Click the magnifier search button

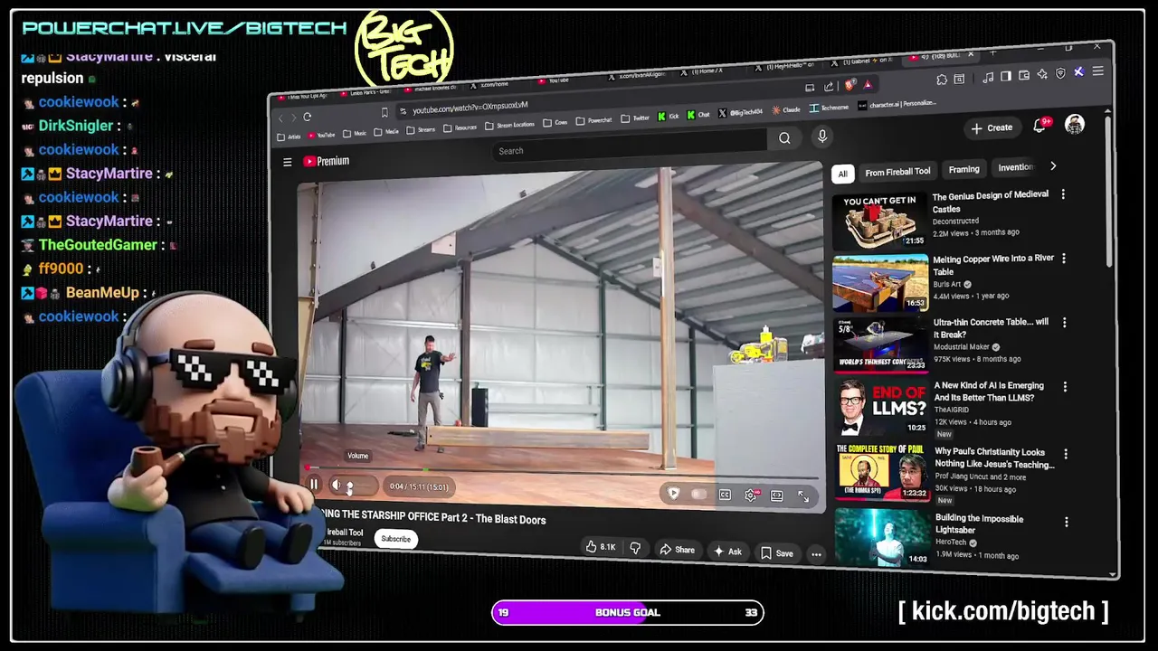point(784,137)
